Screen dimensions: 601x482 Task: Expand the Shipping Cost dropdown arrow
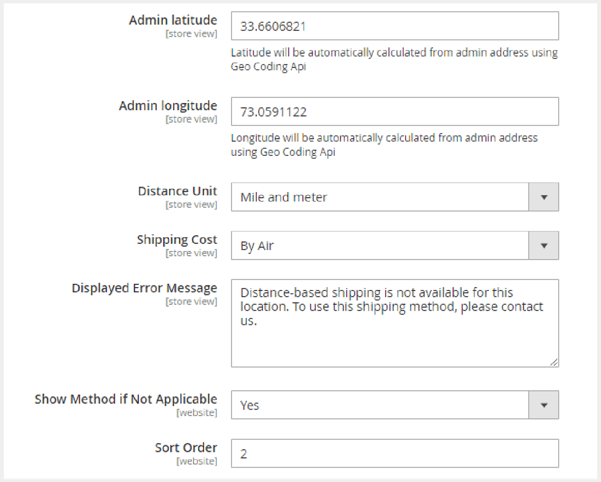tap(544, 245)
